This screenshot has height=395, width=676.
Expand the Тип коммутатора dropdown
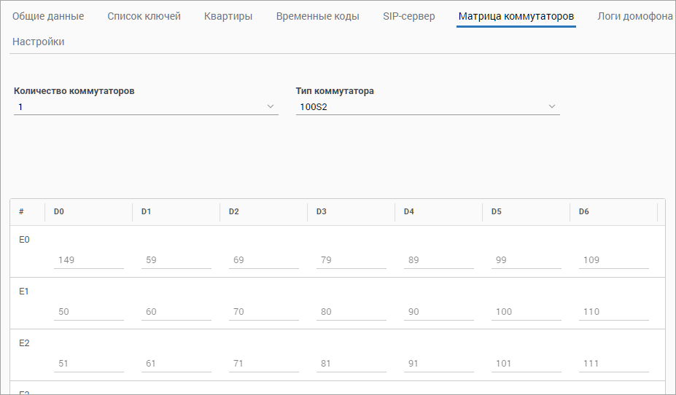pyautogui.click(x=427, y=107)
